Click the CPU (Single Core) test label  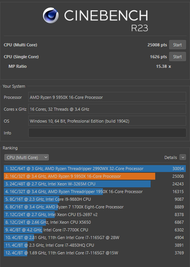click(x=21, y=57)
